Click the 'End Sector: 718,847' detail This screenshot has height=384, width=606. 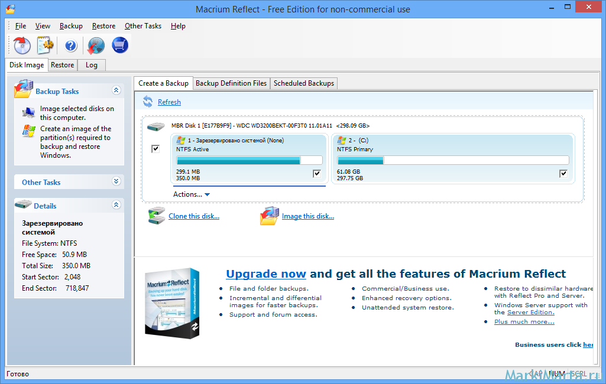click(x=55, y=288)
